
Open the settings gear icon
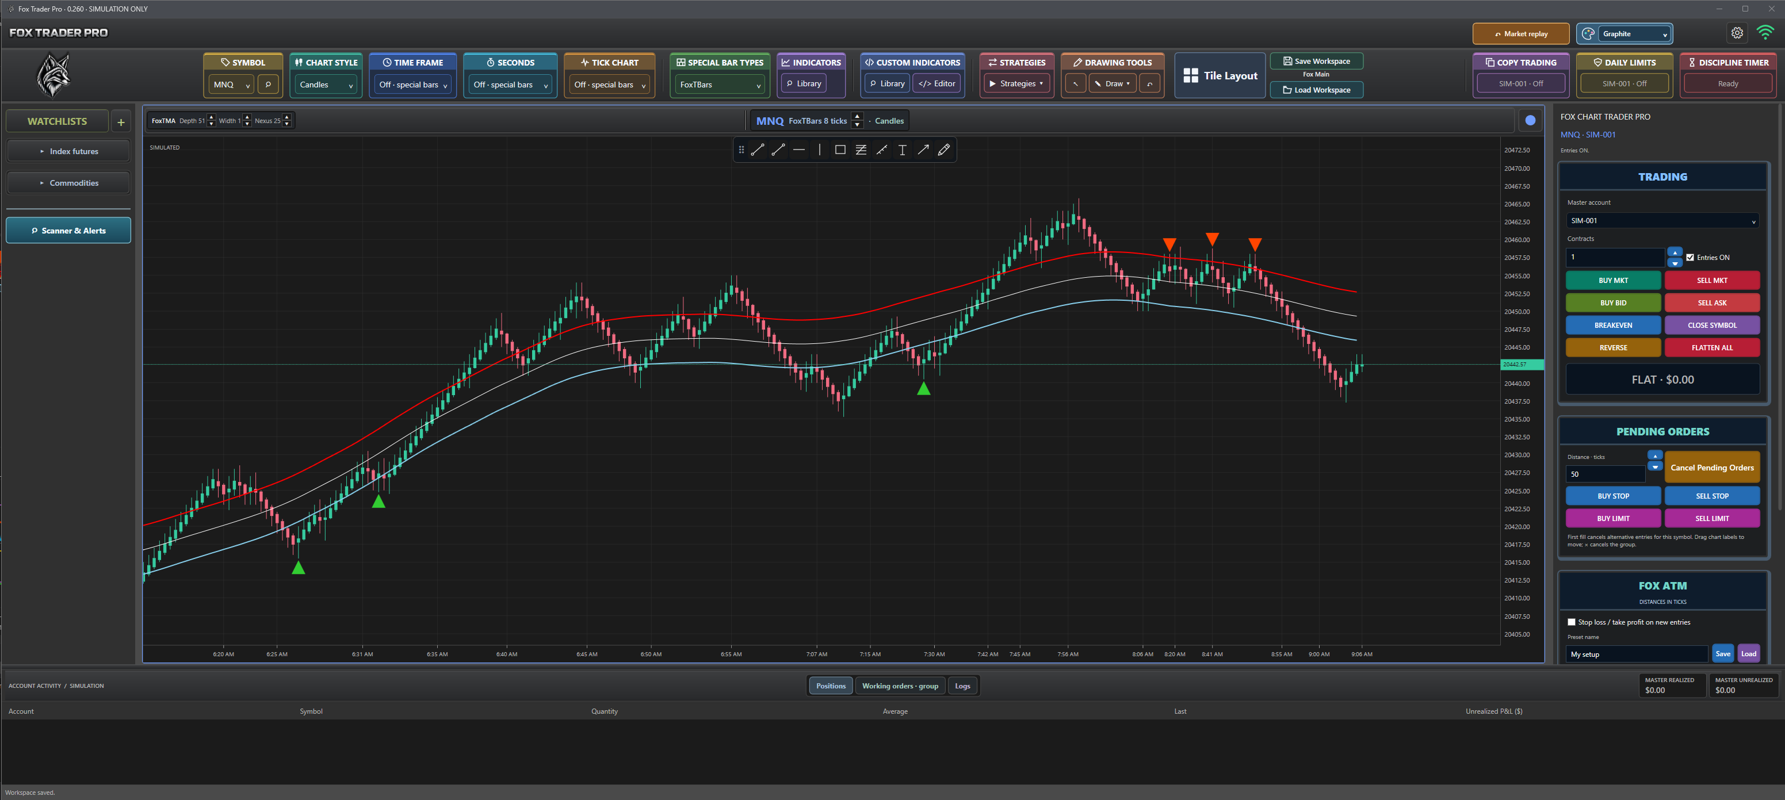click(1737, 33)
